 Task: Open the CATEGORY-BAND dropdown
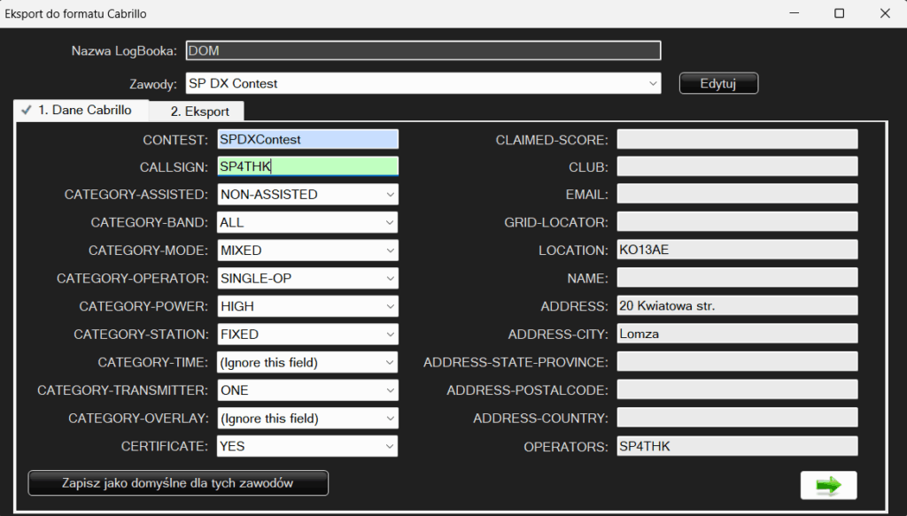click(307, 222)
